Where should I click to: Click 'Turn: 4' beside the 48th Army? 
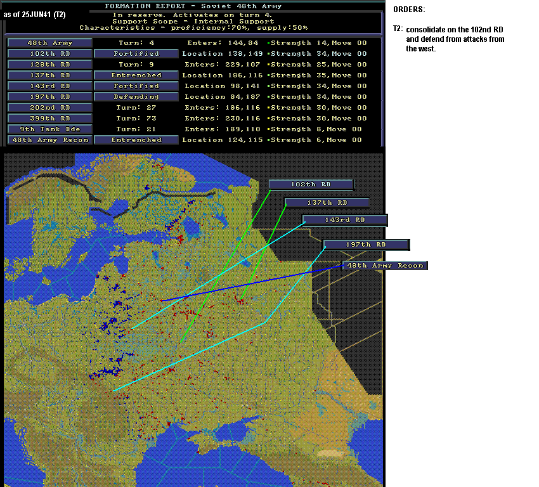pos(136,43)
